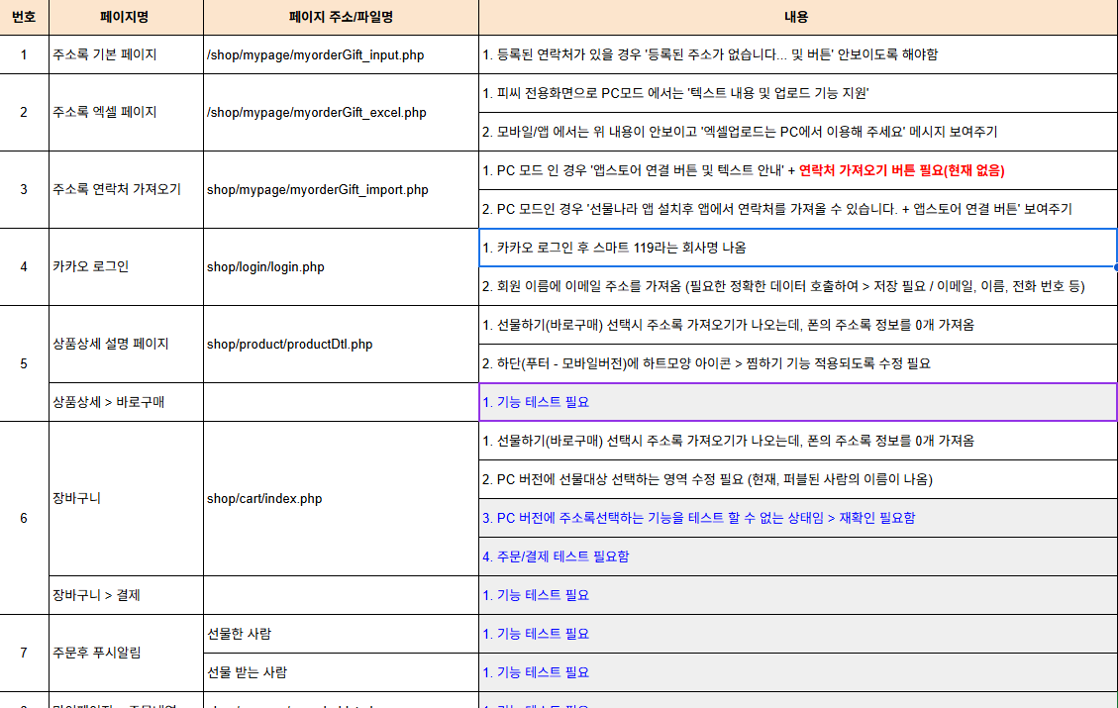Click '기능 테스트 필요' in 장바구니 > 결제 row
The width and height of the screenshot is (1118, 708).
pyautogui.click(x=798, y=595)
